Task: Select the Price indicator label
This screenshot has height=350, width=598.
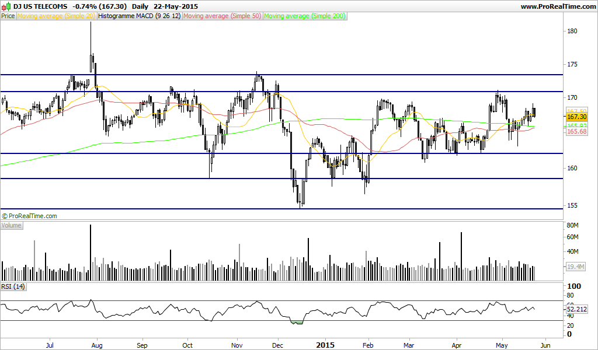Action: pos(8,16)
